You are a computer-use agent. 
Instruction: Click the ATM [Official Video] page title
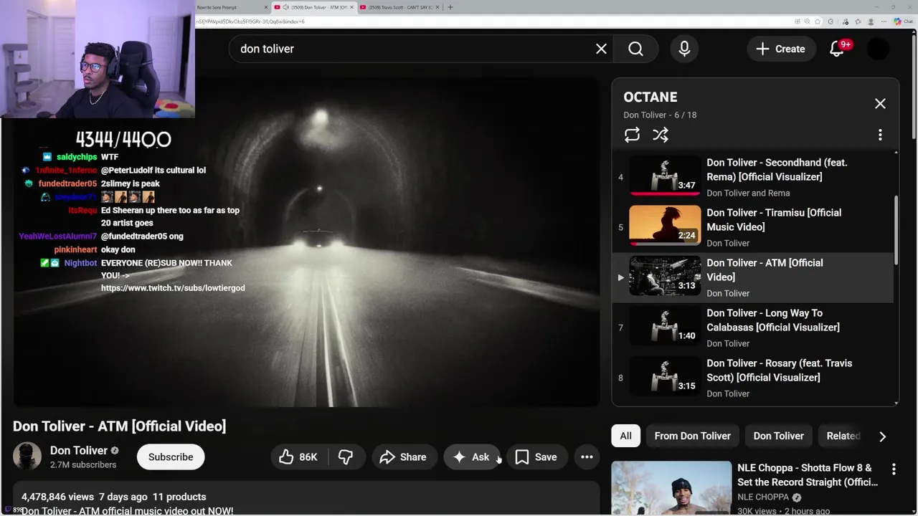[119, 426]
